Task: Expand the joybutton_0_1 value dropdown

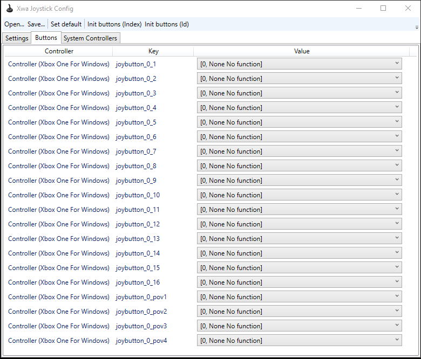Action: pos(299,64)
